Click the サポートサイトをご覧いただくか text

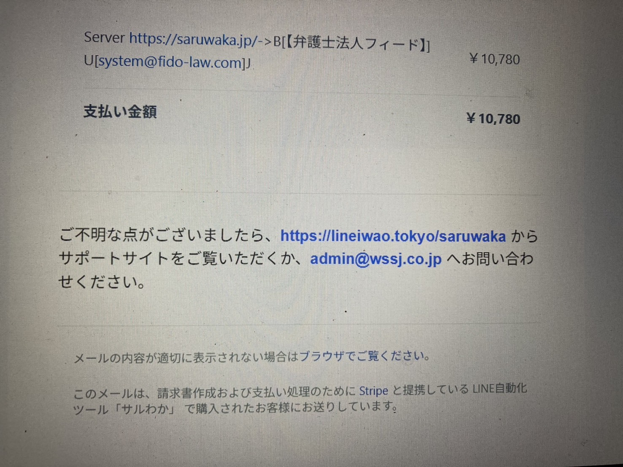click(181, 258)
